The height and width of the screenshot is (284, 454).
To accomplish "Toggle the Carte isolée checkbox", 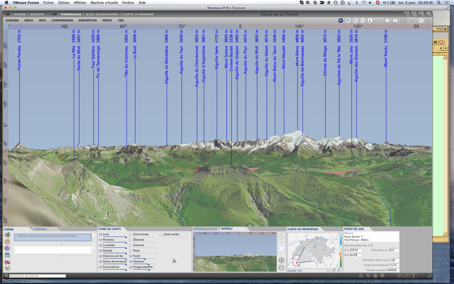I will (161, 234).
